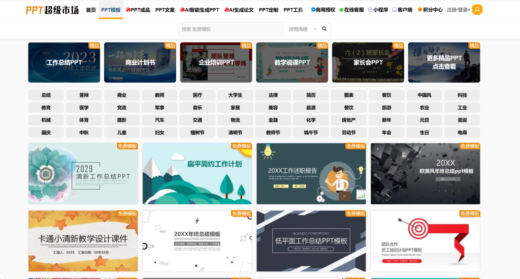Open the 20XX年终总结模板 thumbnail

[197, 241]
